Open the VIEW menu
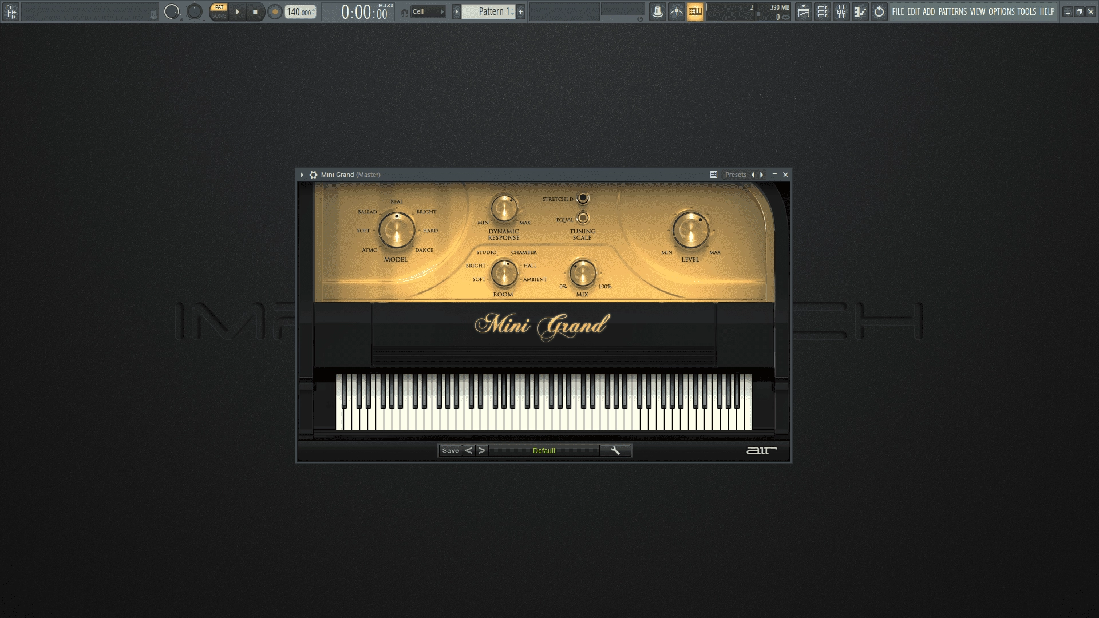This screenshot has width=1099, height=618. pos(978,11)
